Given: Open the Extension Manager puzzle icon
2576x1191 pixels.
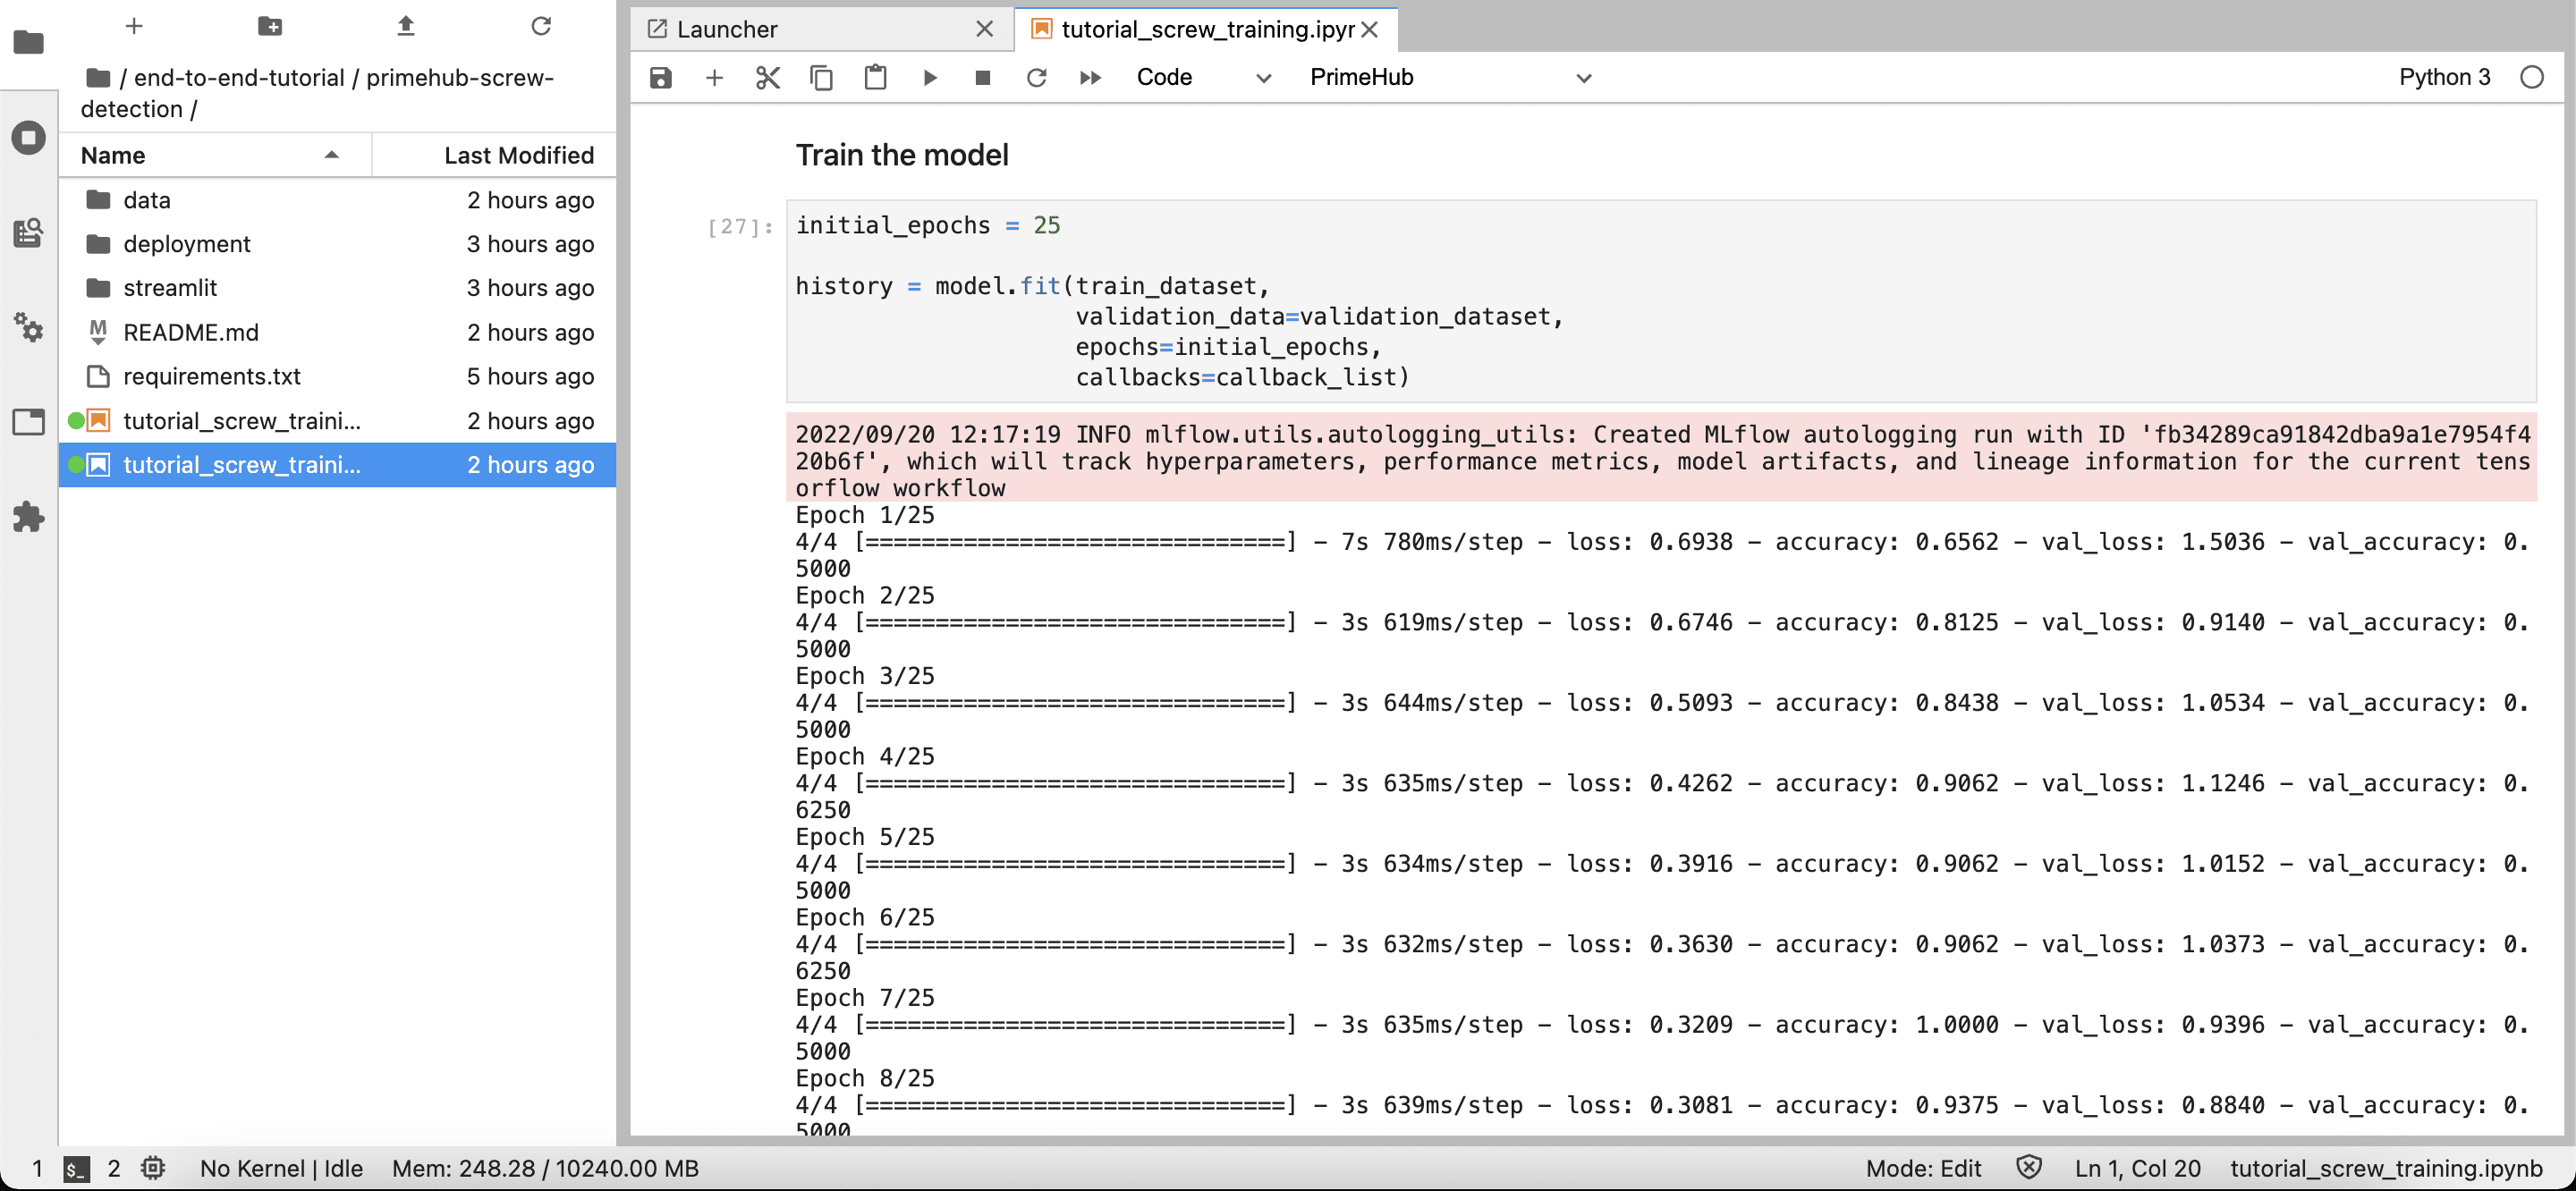Looking at the screenshot, I should point(28,517).
